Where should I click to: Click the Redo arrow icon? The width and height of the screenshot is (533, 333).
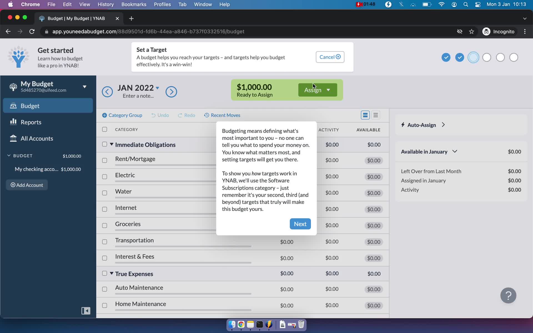[180, 115]
